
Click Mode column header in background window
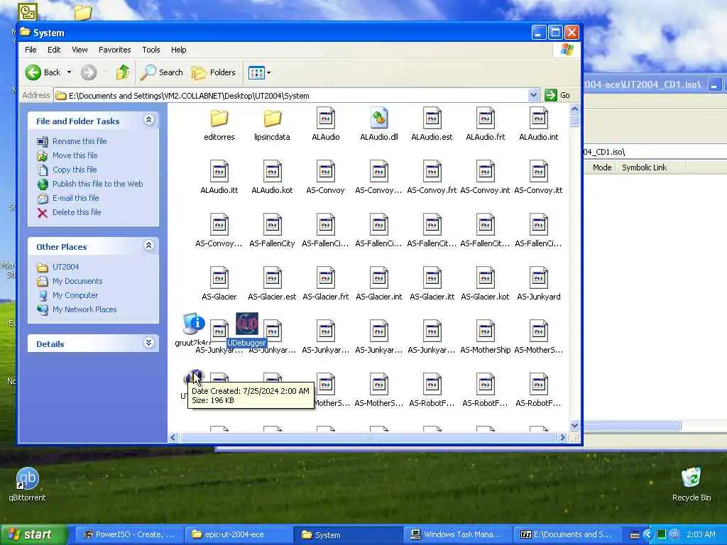tap(602, 167)
